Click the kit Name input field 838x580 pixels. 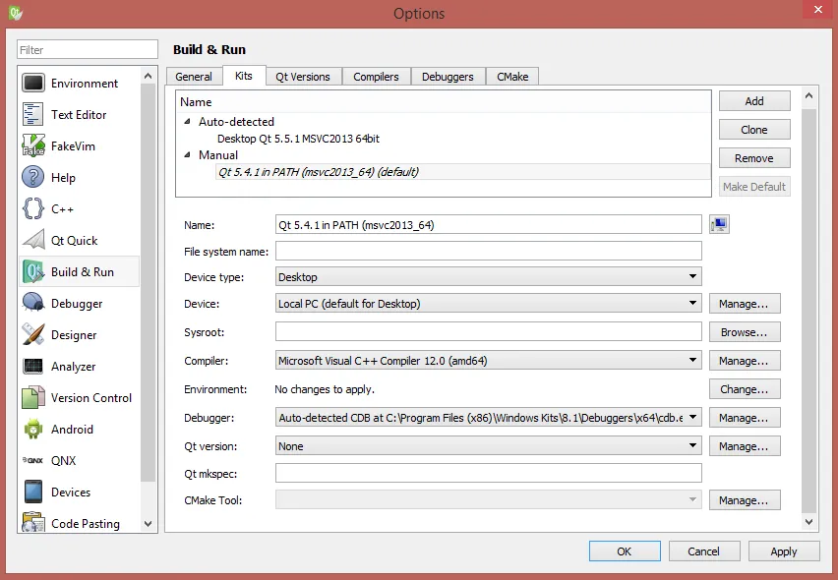tap(489, 224)
